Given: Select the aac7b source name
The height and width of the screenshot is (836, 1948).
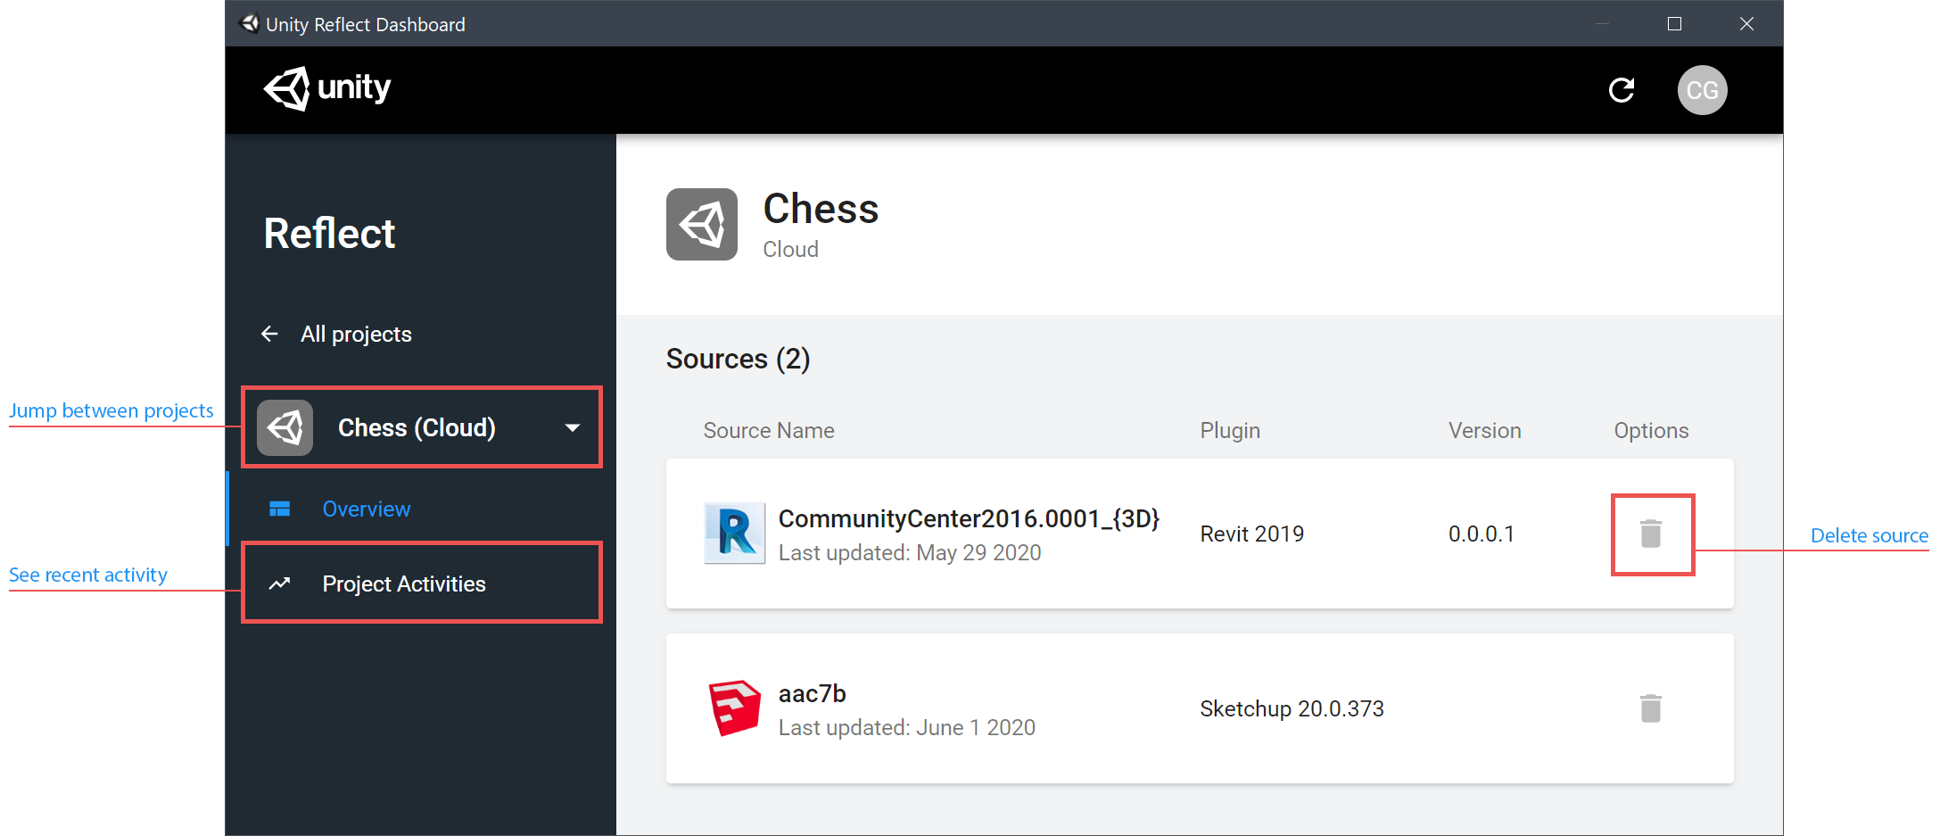Looking at the screenshot, I should pos(812,693).
